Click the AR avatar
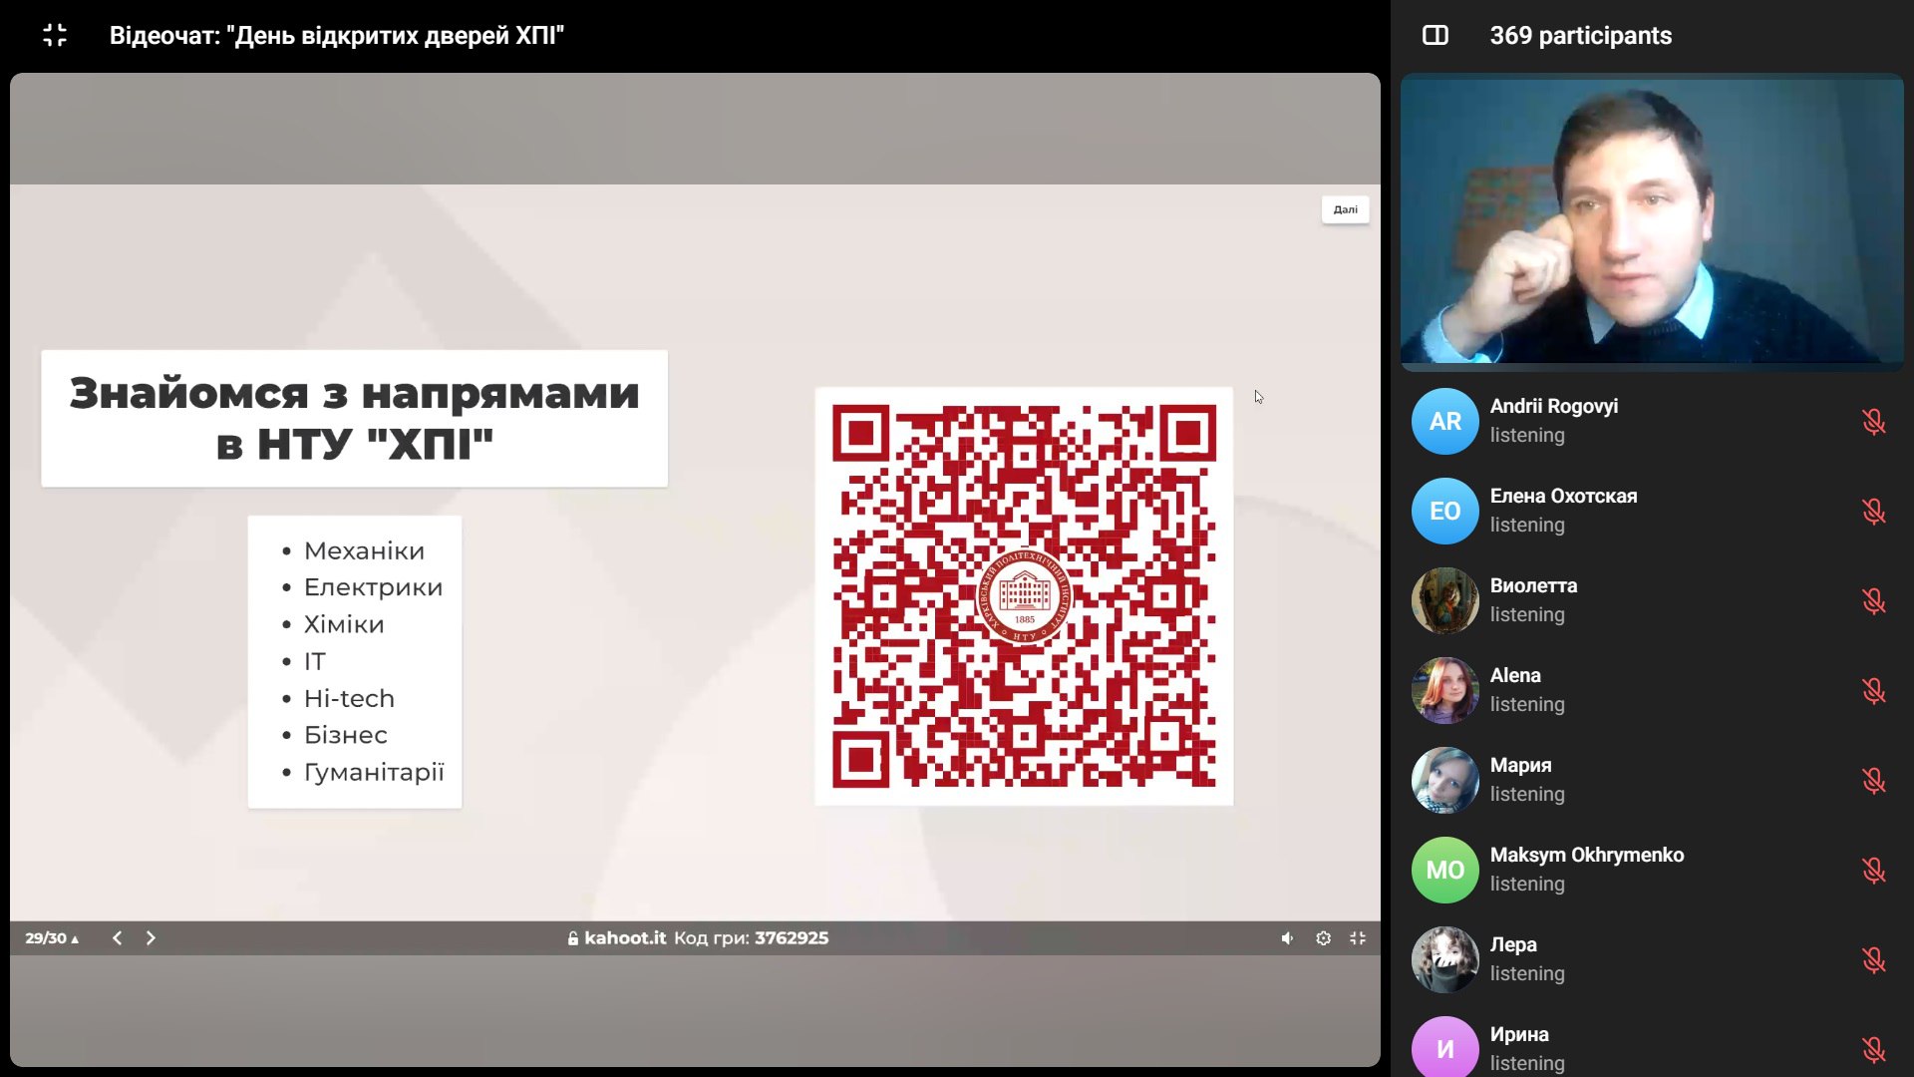 1444,421
